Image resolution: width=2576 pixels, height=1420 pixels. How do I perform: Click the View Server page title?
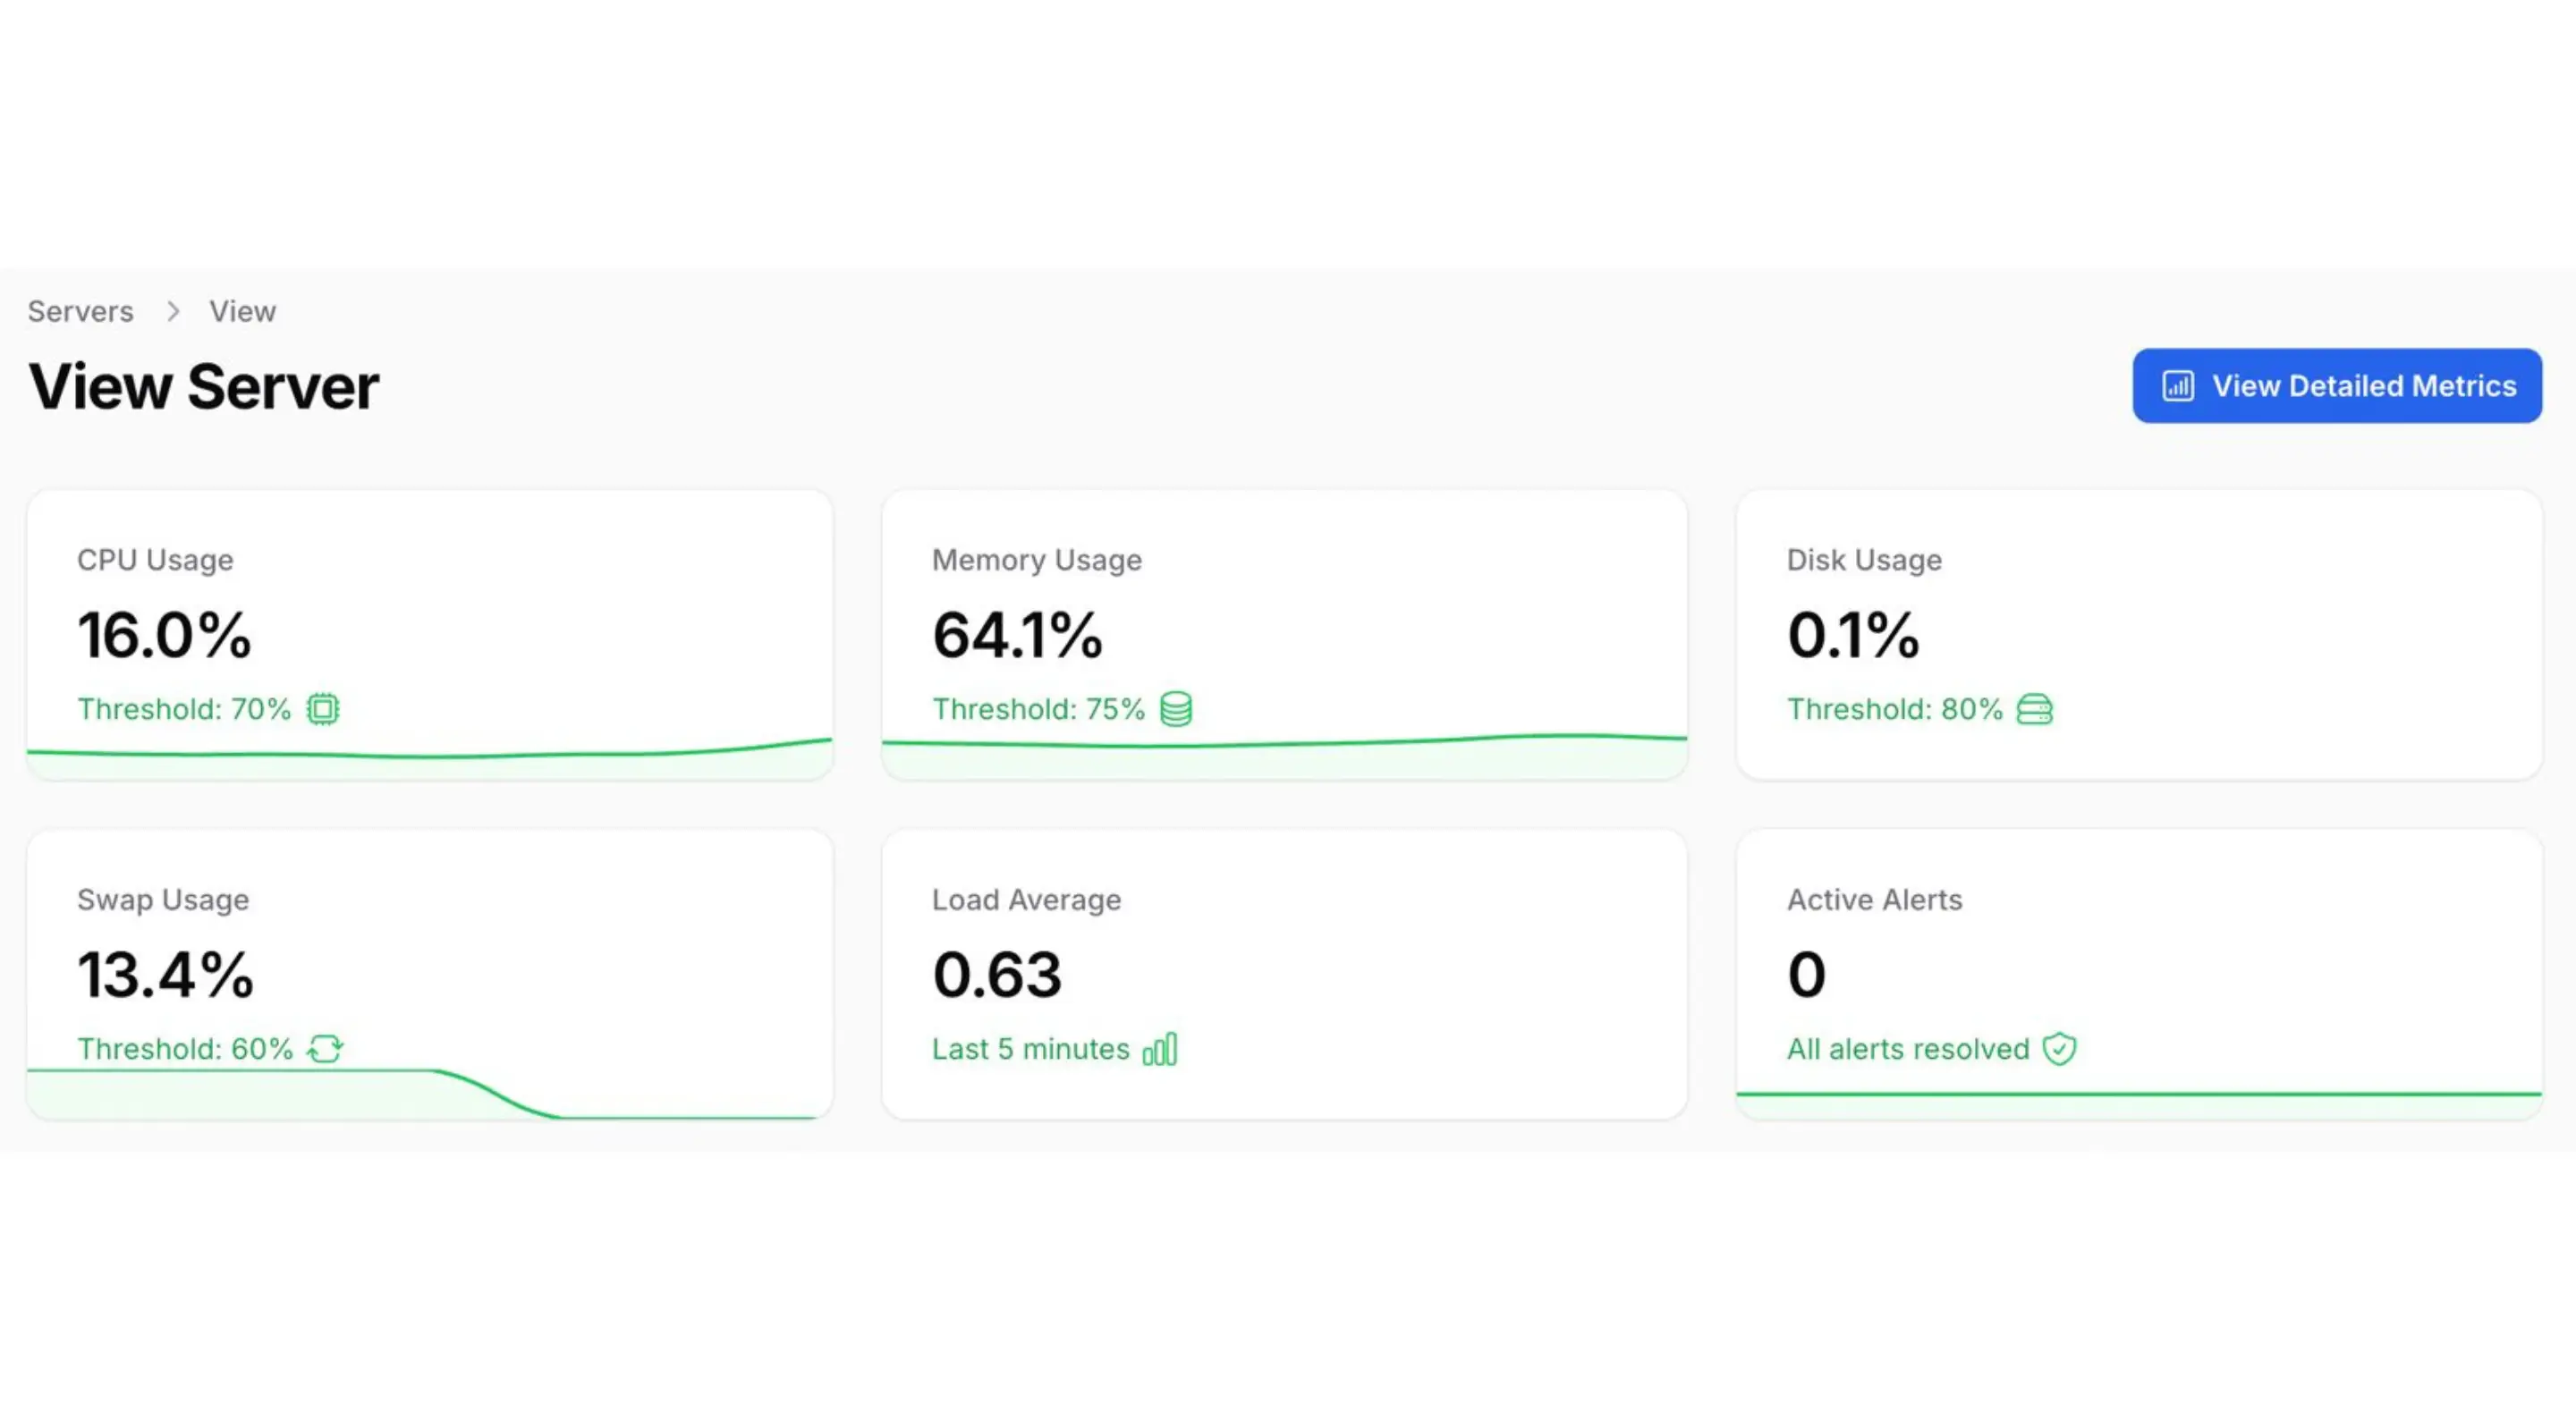click(203, 386)
